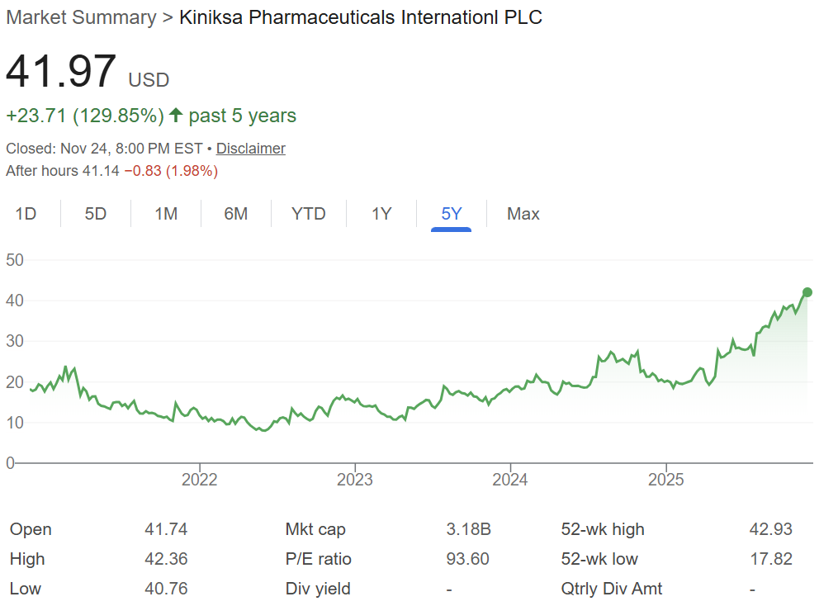Click the 52-wk high label
Viewport: 838px width, 606px height.
coord(603,529)
